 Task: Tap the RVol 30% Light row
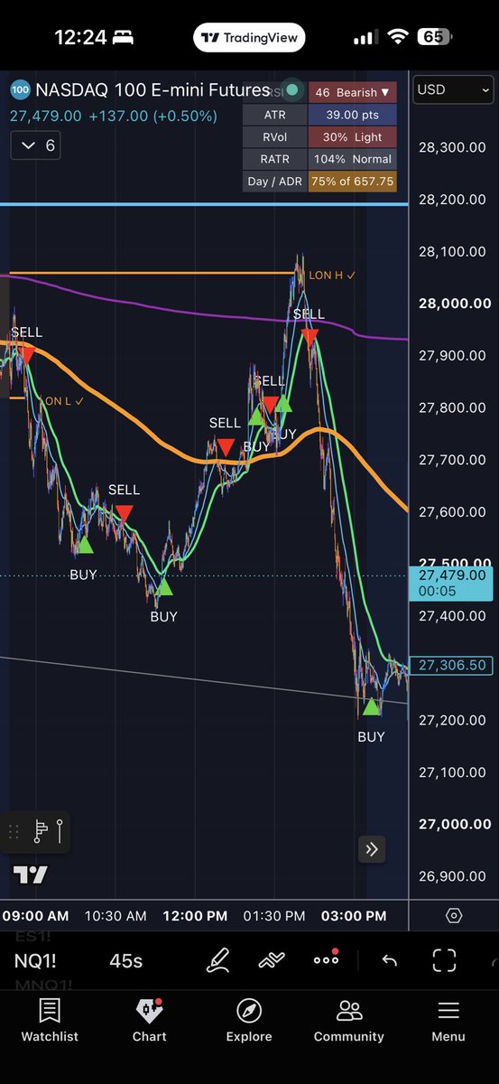[319, 137]
